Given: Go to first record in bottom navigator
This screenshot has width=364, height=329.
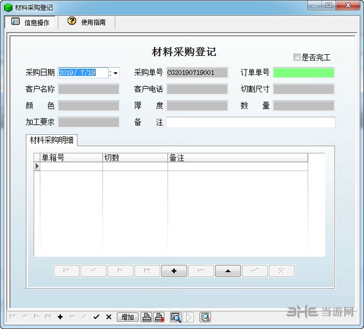Looking at the screenshot, I should [13, 317].
